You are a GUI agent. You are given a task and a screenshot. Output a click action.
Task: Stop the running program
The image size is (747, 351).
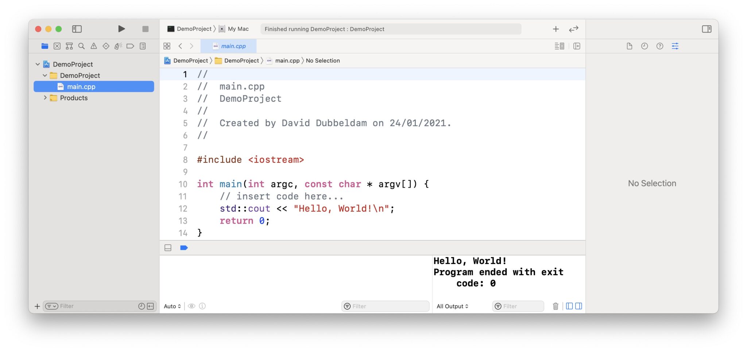coord(145,29)
